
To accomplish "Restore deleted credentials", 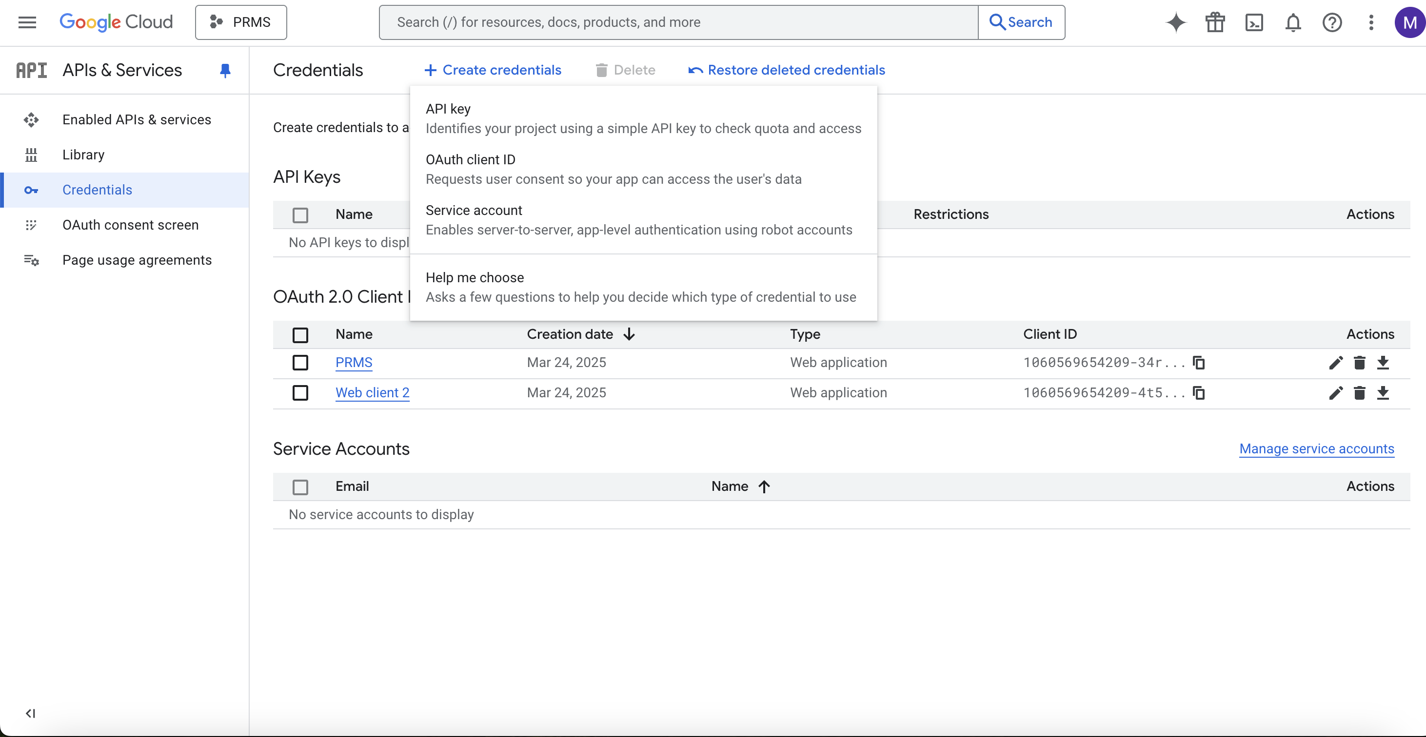I will 786,70.
